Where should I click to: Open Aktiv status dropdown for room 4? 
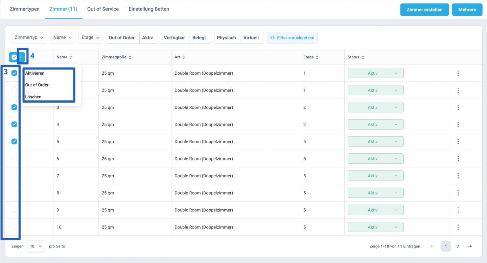point(375,124)
